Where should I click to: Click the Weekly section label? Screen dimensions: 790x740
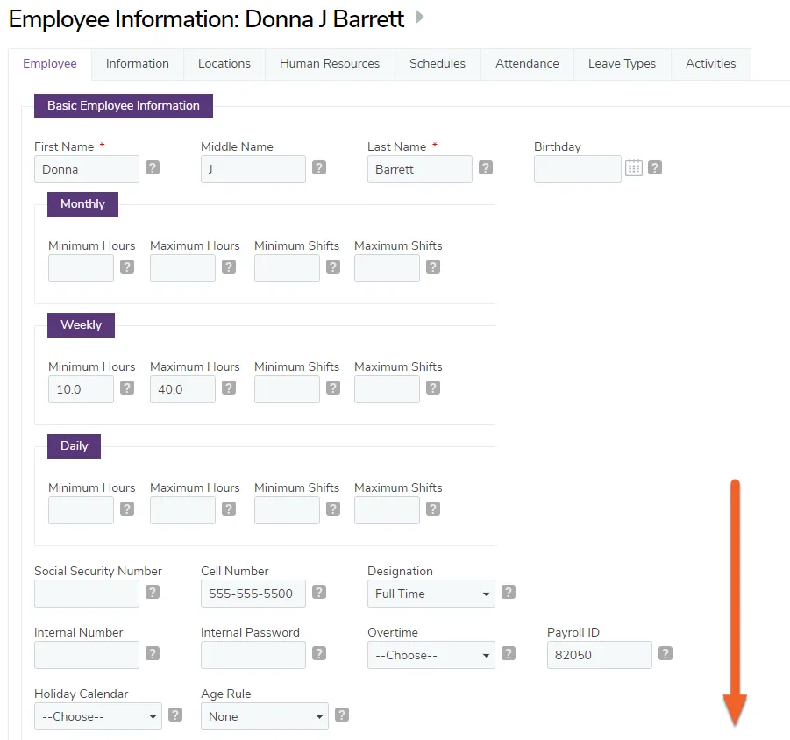click(x=82, y=325)
